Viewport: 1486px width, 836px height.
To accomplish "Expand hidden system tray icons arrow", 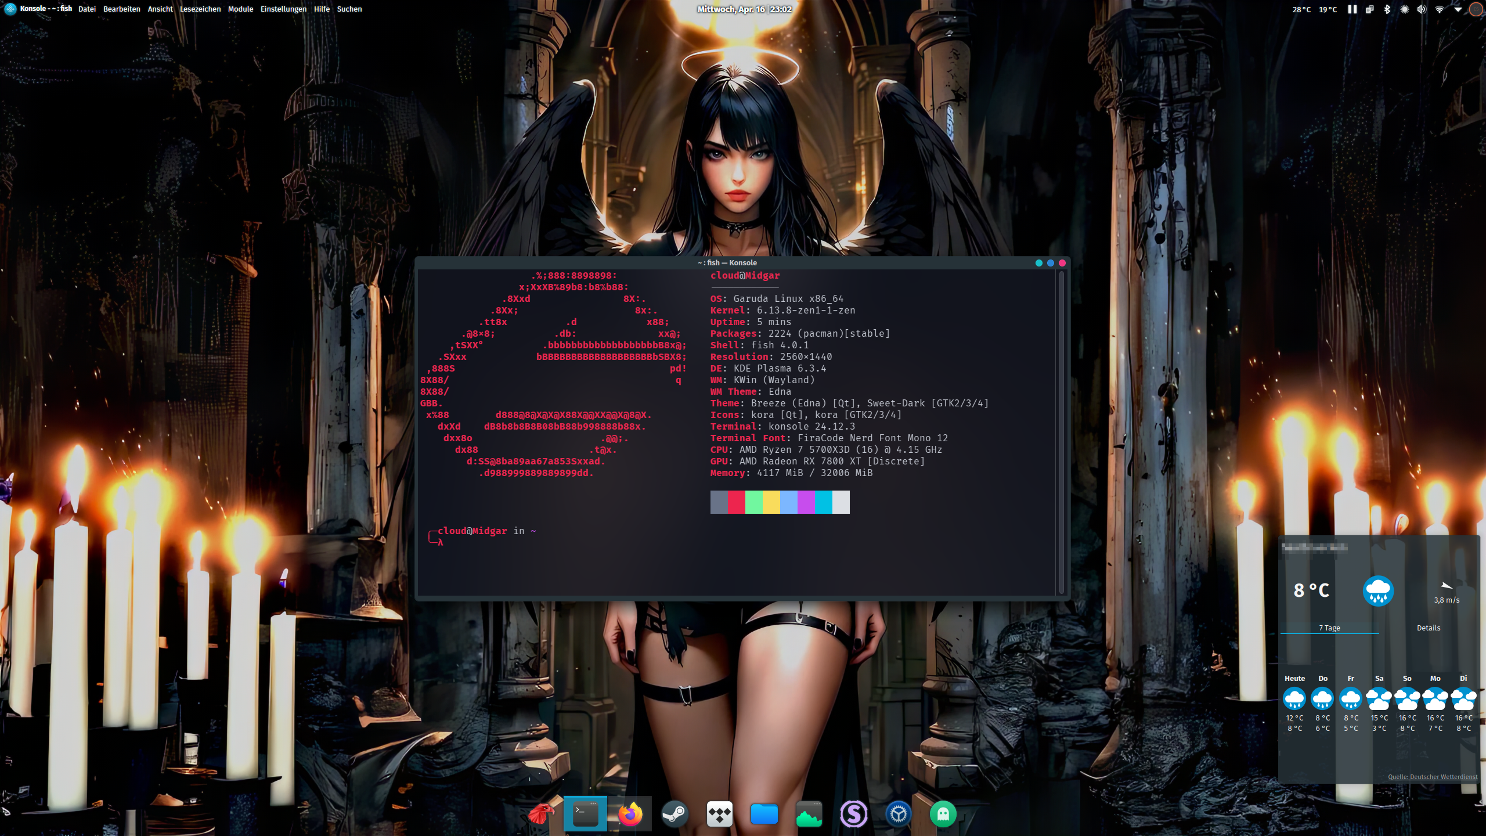I will [x=1458, y=9].
